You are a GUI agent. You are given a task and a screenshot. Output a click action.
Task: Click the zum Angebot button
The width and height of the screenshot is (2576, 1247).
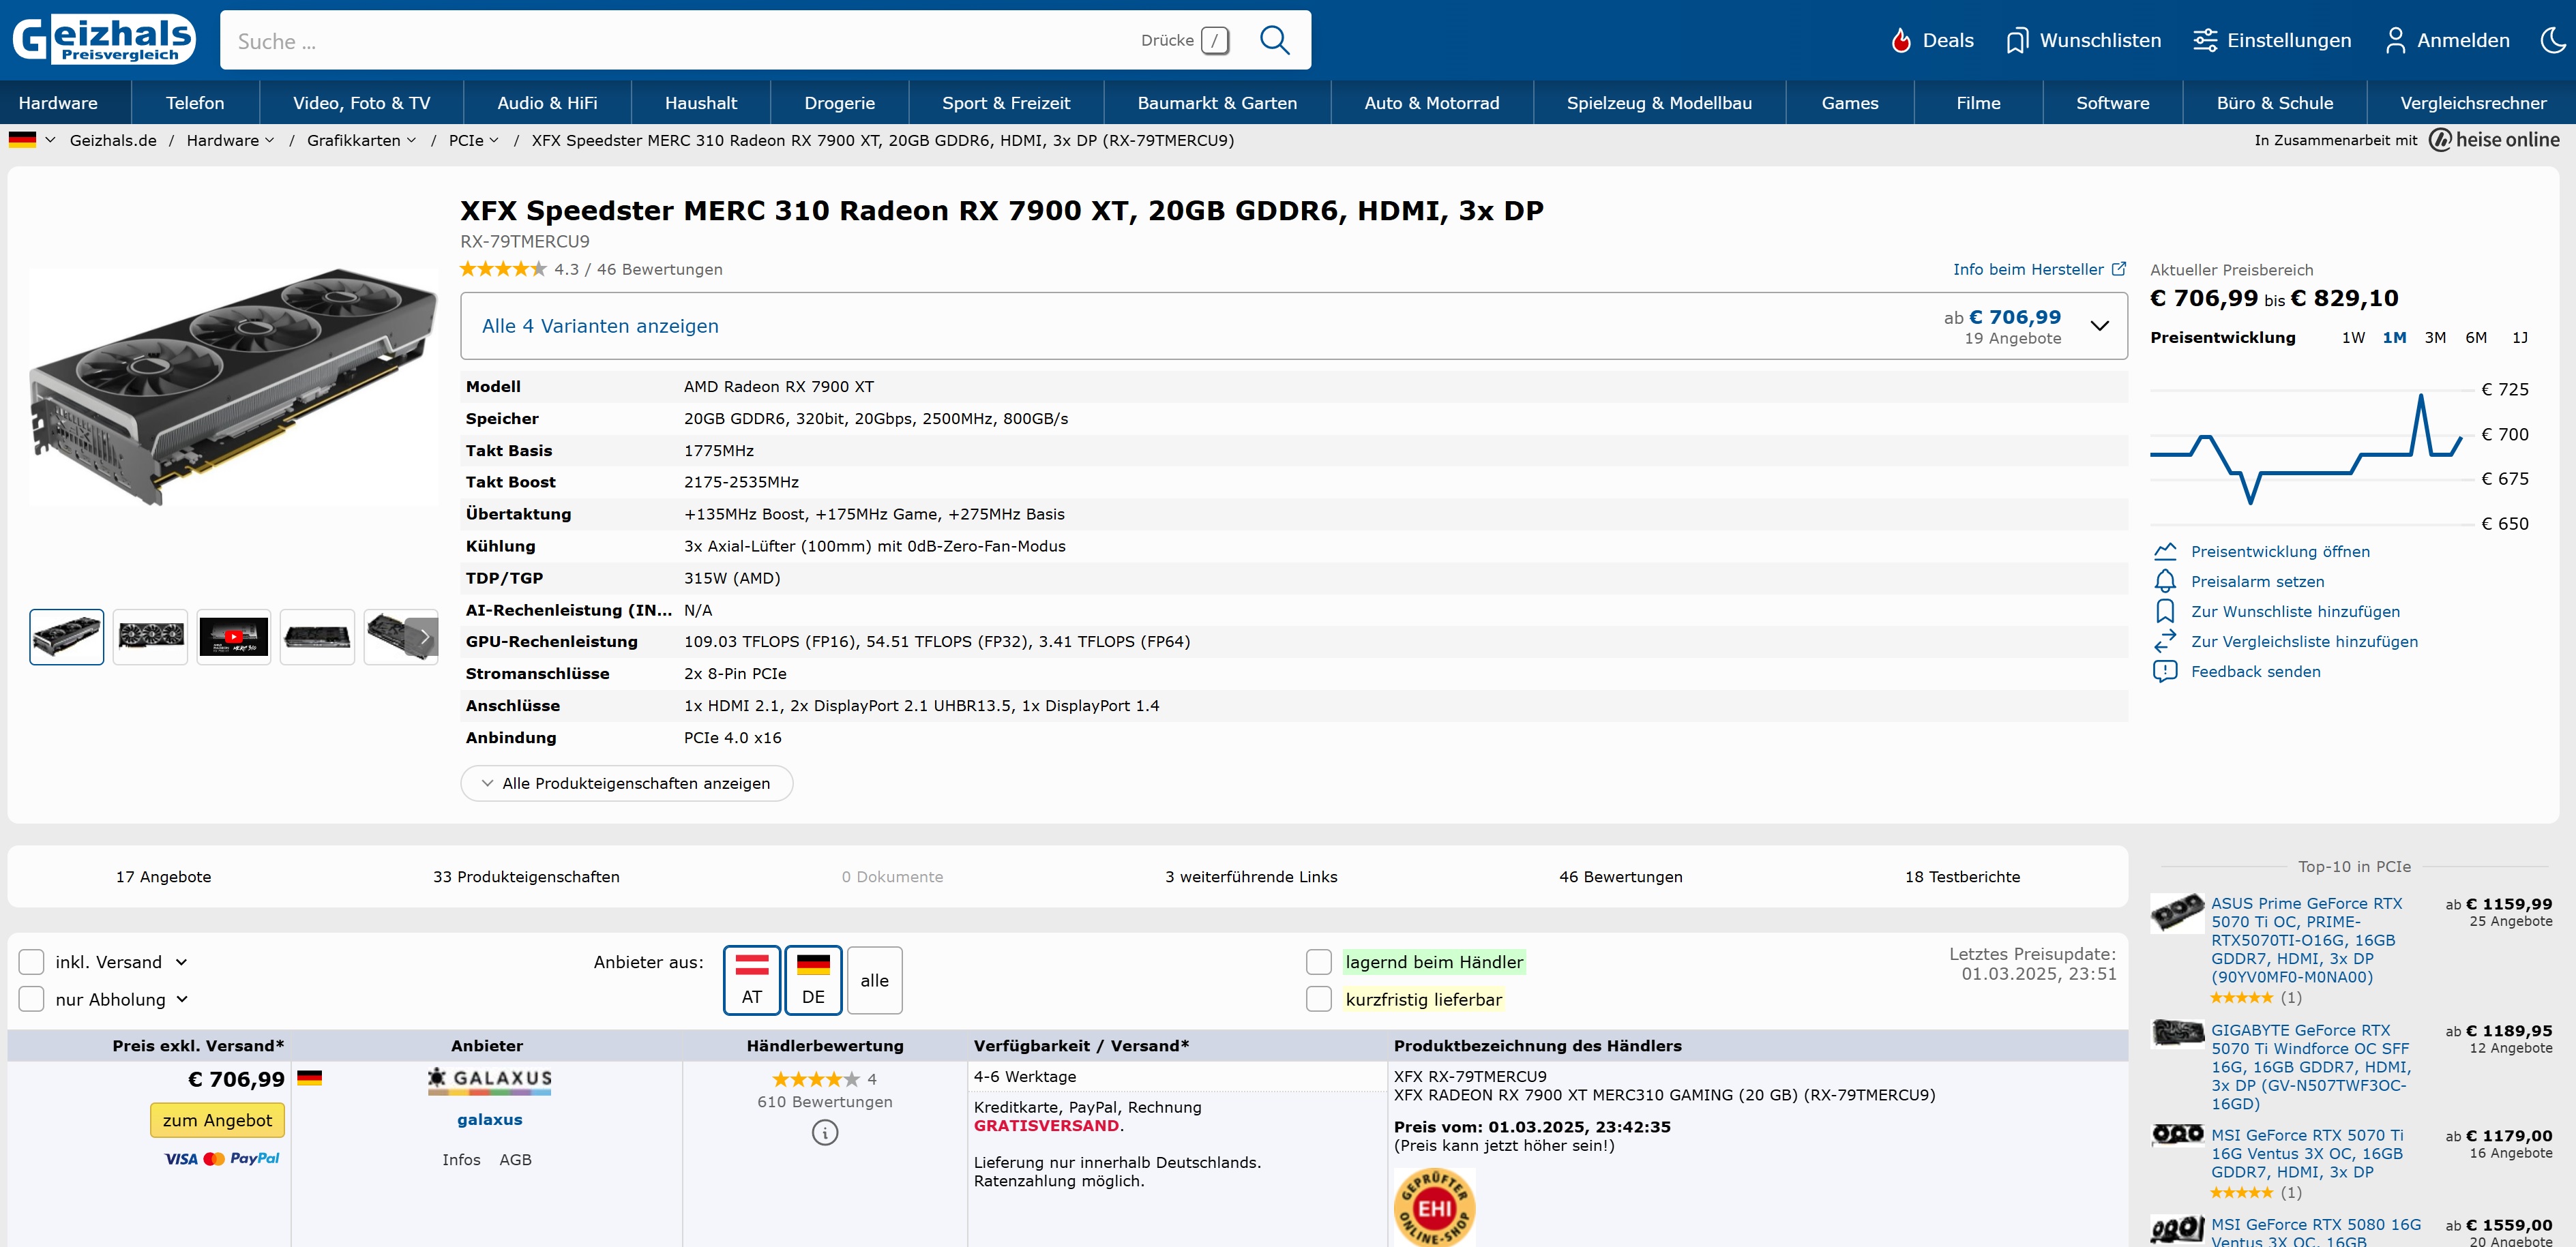tap(217, 1120)
